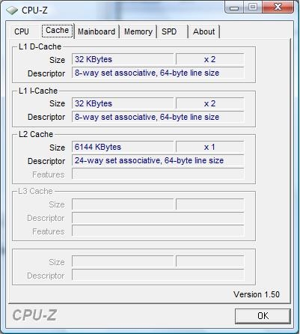Select the L1 D-Cache descriptor field
The width and height of the screenshot is (300, 334).
click(x=158, y=73)
